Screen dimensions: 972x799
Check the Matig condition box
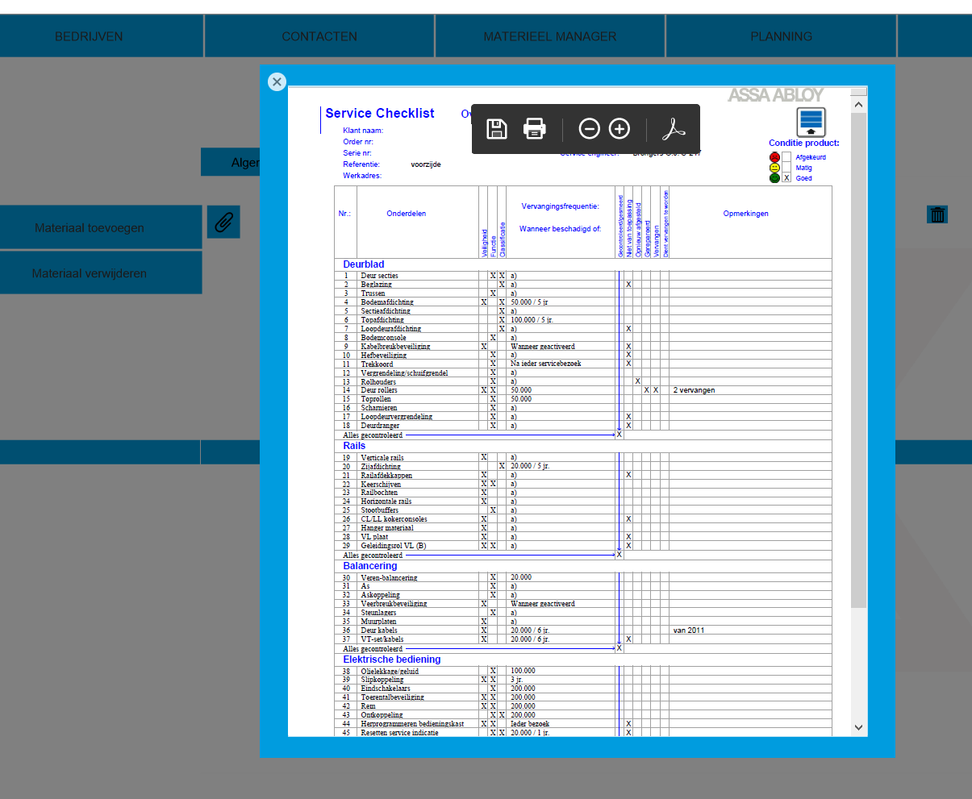[786, 168]
